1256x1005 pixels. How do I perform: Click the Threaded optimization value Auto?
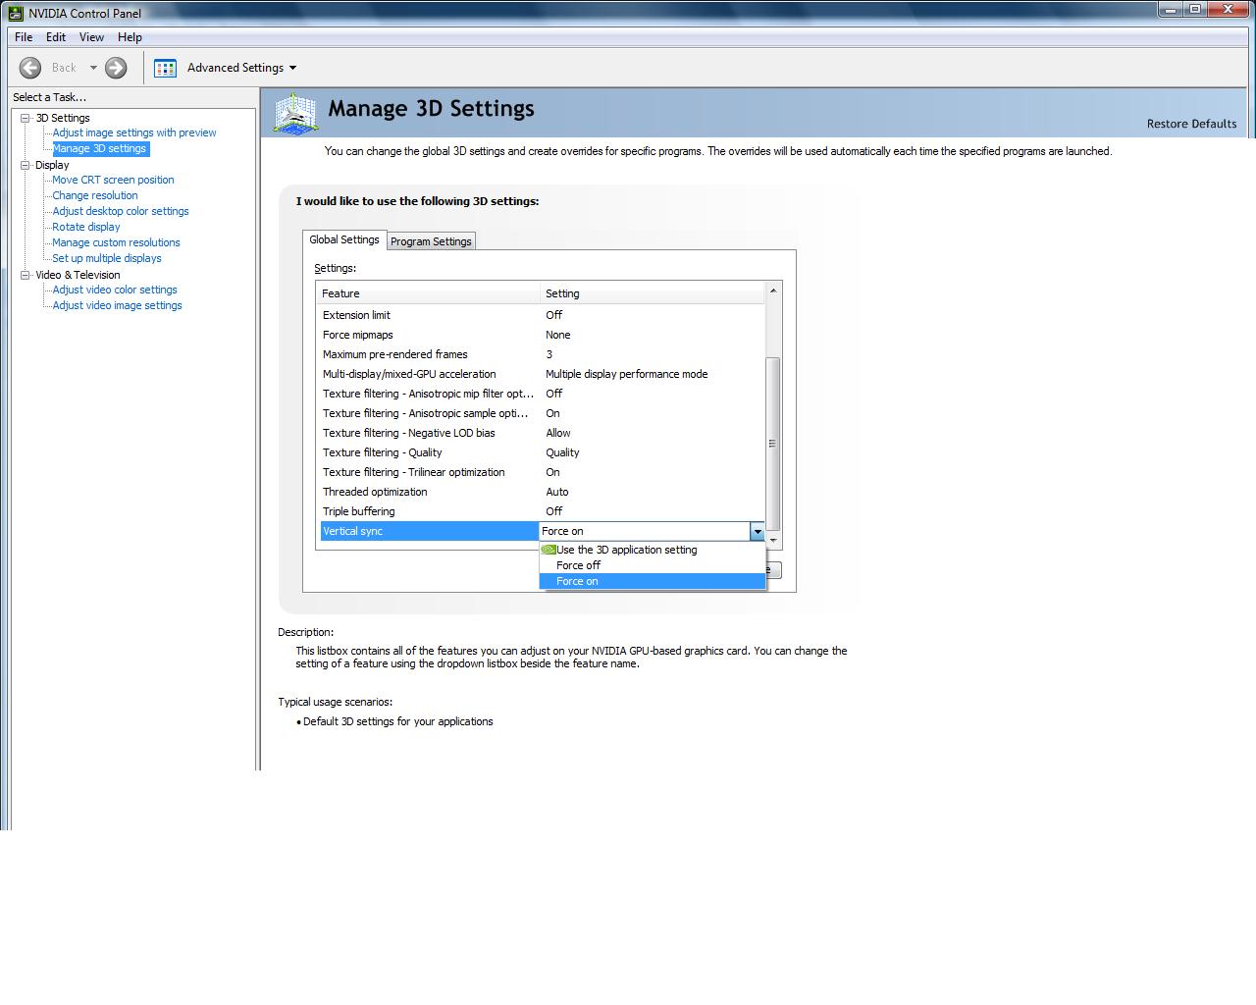[556, 492]
